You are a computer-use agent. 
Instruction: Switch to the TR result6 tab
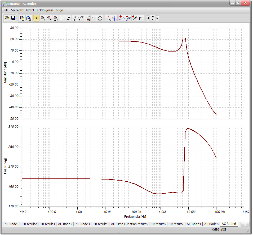tap(158, 224)
